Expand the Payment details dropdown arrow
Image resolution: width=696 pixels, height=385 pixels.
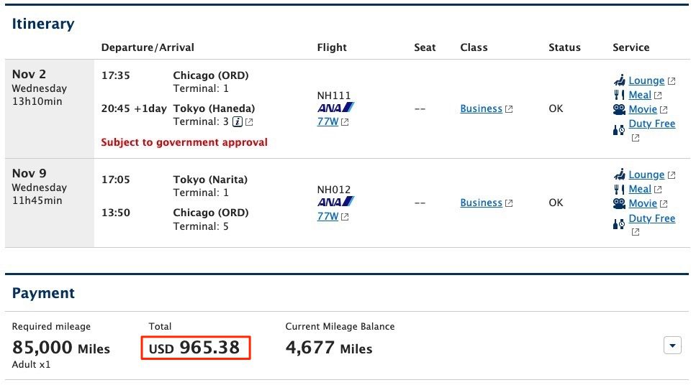pos(672,346)
